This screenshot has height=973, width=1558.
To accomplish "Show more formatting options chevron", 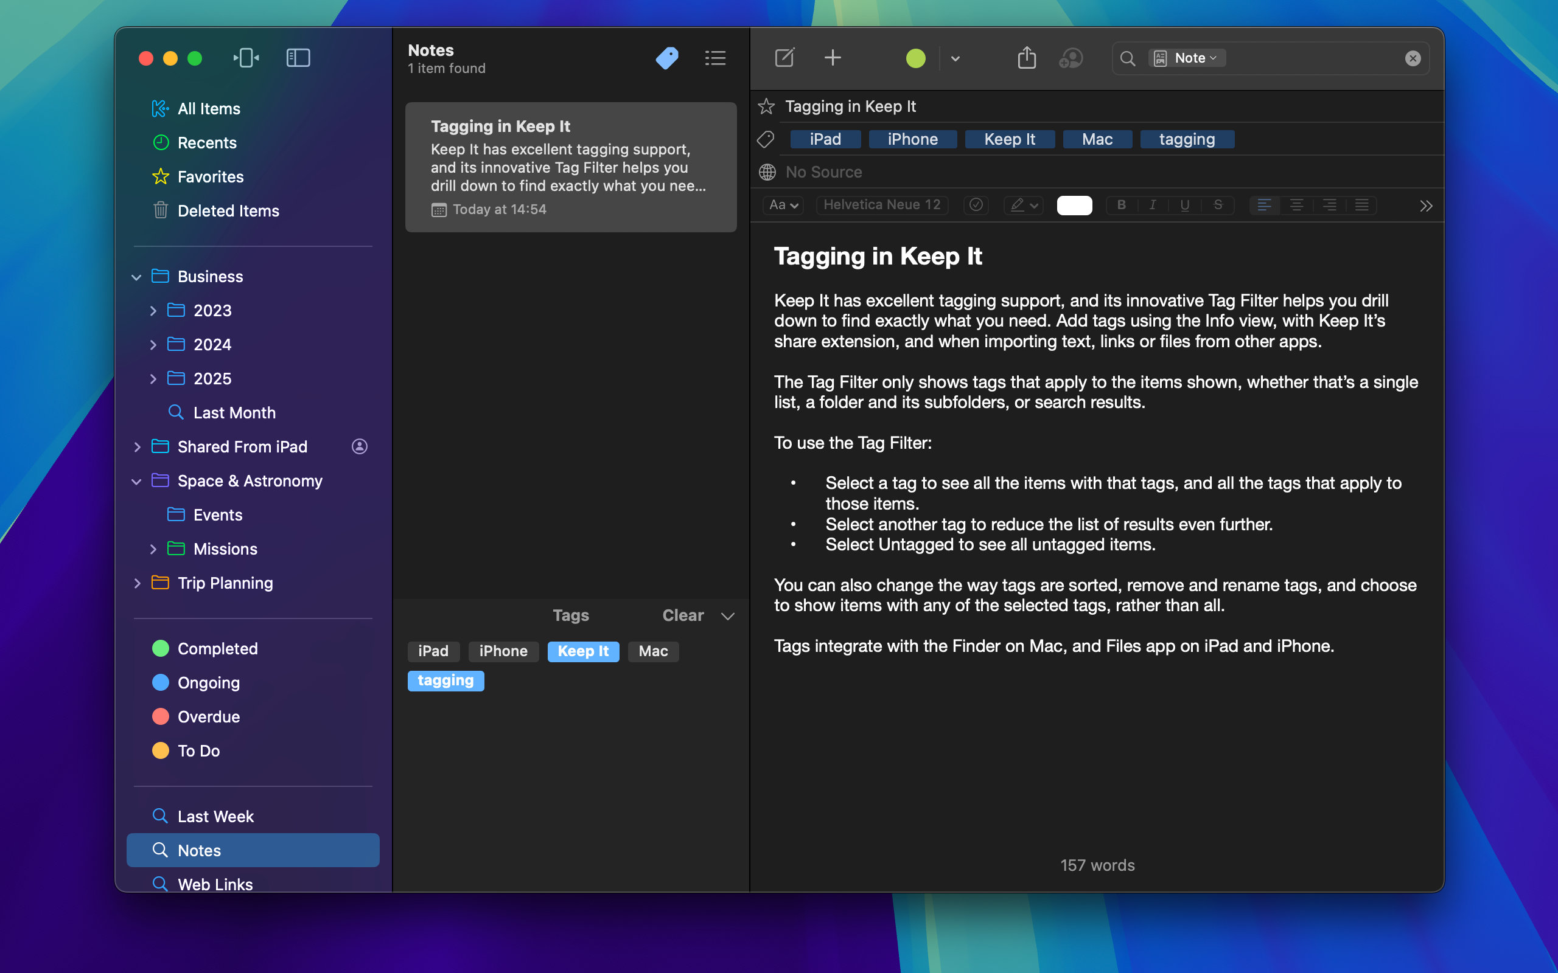I will (x=1426, y=206).
